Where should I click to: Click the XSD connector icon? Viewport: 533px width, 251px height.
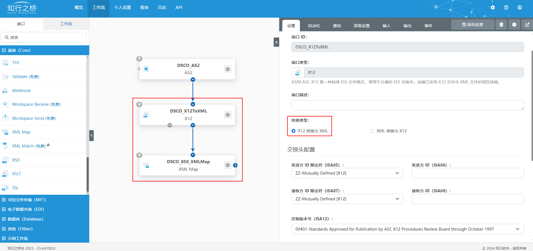tap(5, 160)
